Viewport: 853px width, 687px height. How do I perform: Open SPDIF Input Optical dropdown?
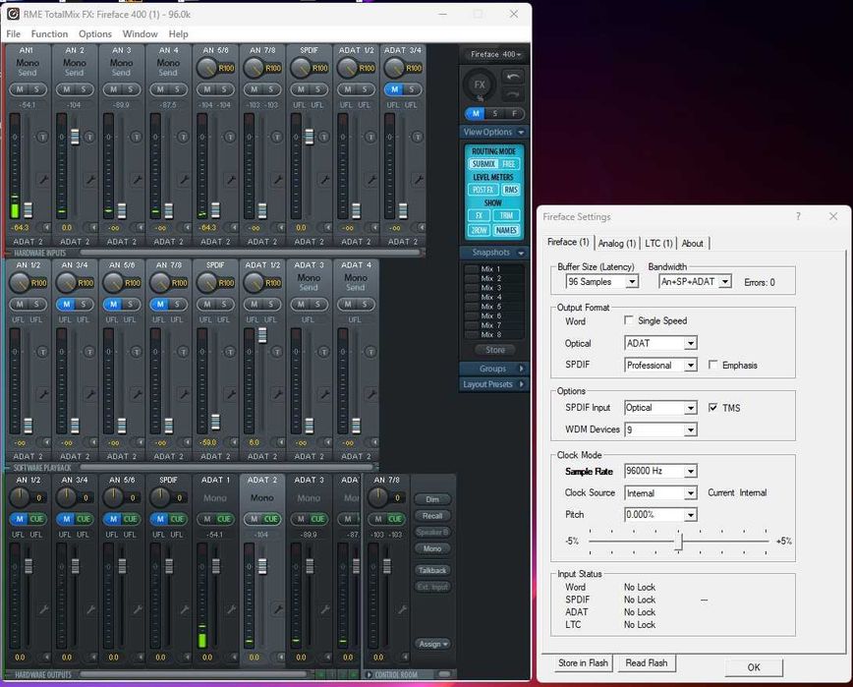point(690,408)
